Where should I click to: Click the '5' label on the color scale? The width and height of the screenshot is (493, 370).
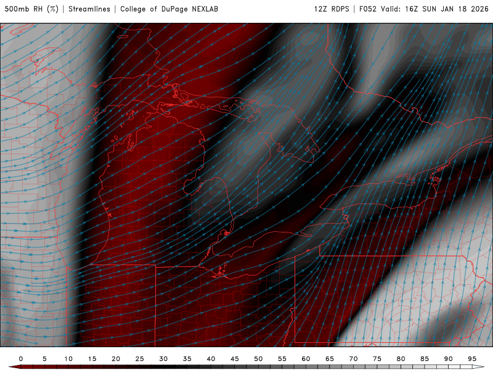coord(44,359)
